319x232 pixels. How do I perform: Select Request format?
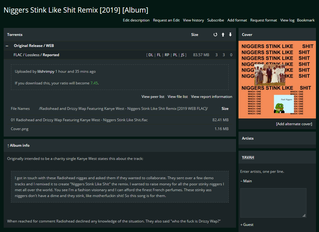point(264,20)
